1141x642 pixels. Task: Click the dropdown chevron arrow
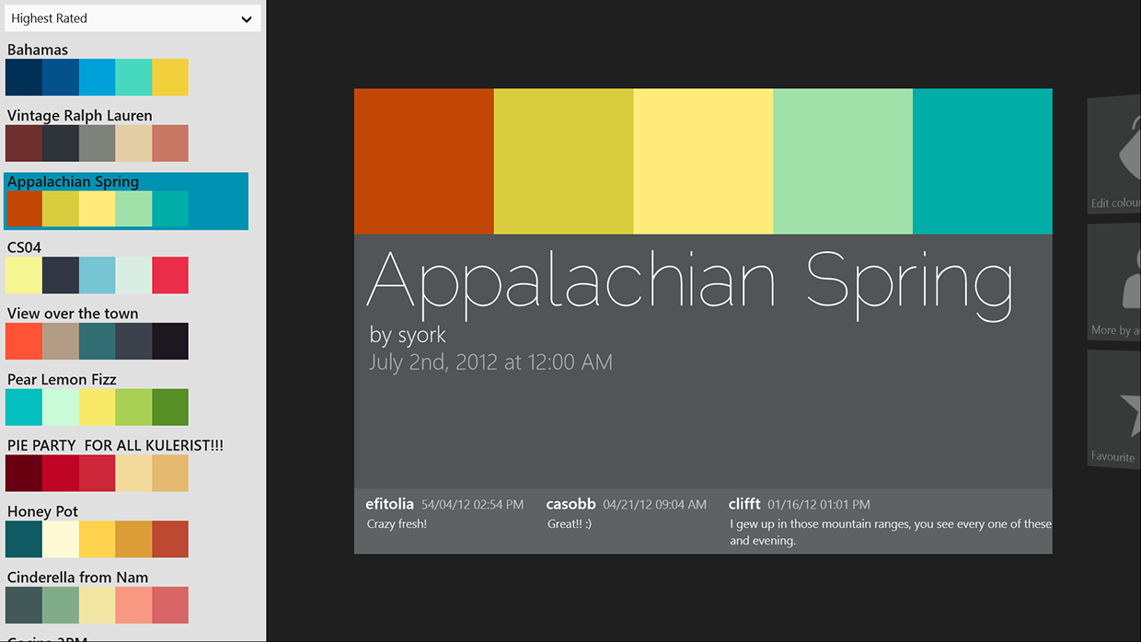click(x=246, y=19)
